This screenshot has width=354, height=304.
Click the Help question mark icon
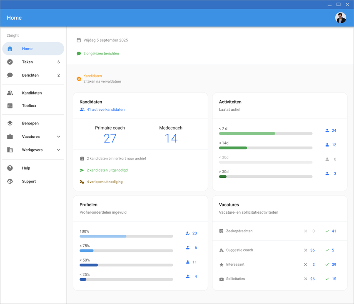[10, 168]
